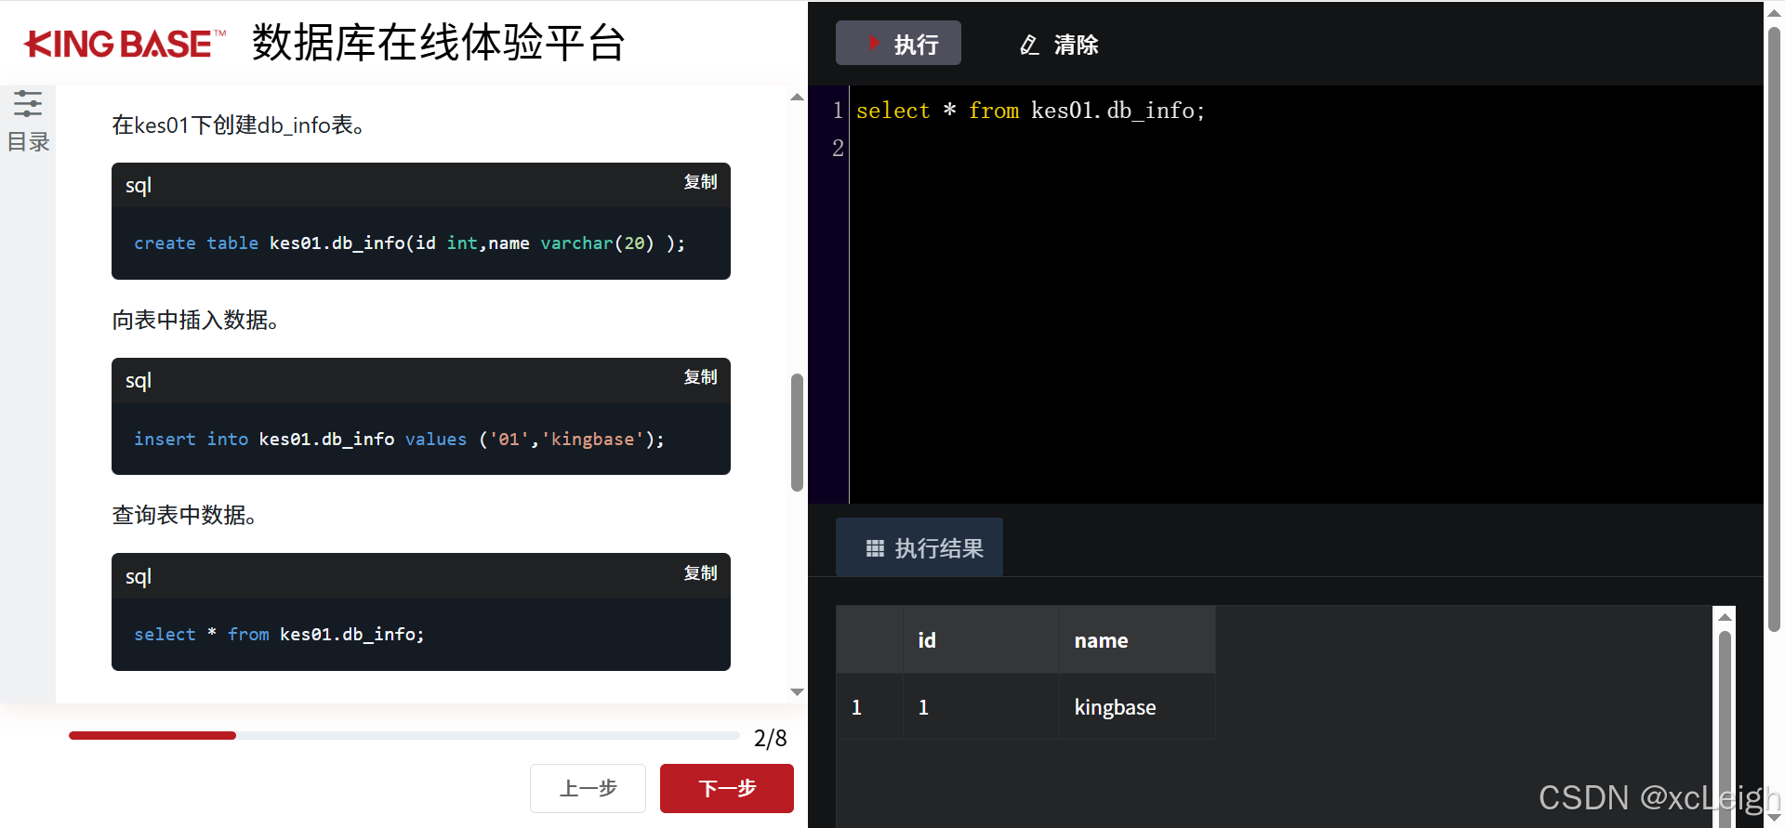Copy the select from SQL snippet
The image size is (1785, 828).
click(700, 573)
